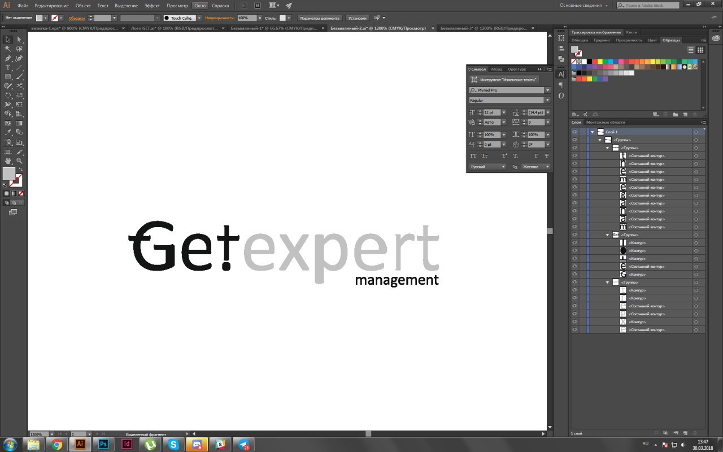The image size is (723, 452).
Task: Open Эффект menu
Action: 152,5
